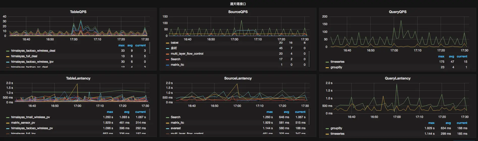Sort QueryQPS legend by avg column
Screen dimensions: 478x141
tap(451, 56)
